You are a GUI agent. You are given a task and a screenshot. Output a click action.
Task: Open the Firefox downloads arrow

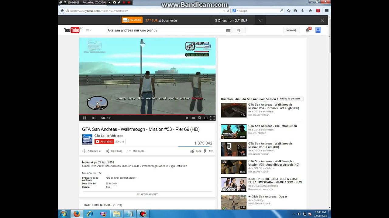(302, 11)
